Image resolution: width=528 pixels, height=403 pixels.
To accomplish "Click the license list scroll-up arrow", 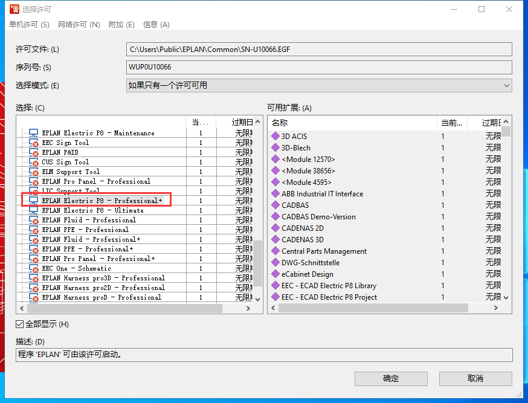I will (258, 122).
